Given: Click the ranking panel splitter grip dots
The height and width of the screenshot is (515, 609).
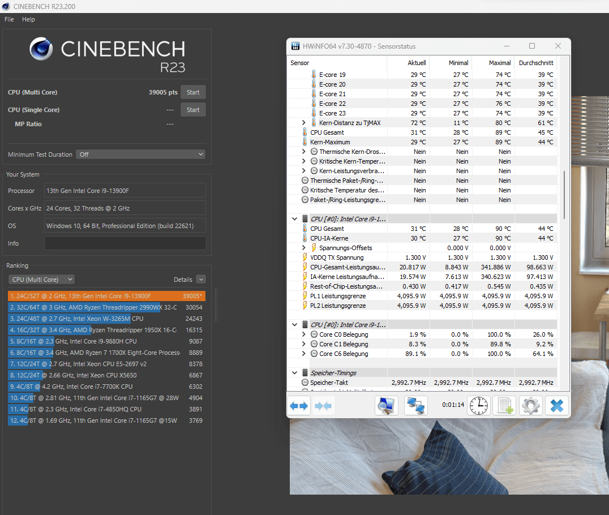Looking at the screenshot, I should tap(216, 305).
